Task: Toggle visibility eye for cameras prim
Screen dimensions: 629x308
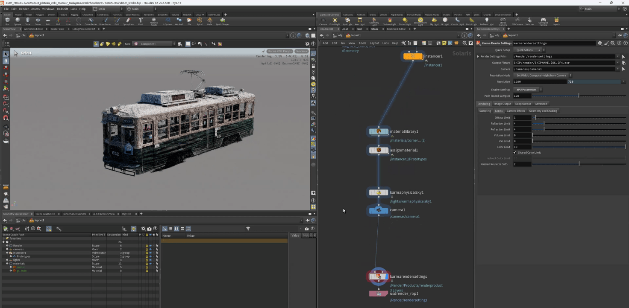Action: 150,249
